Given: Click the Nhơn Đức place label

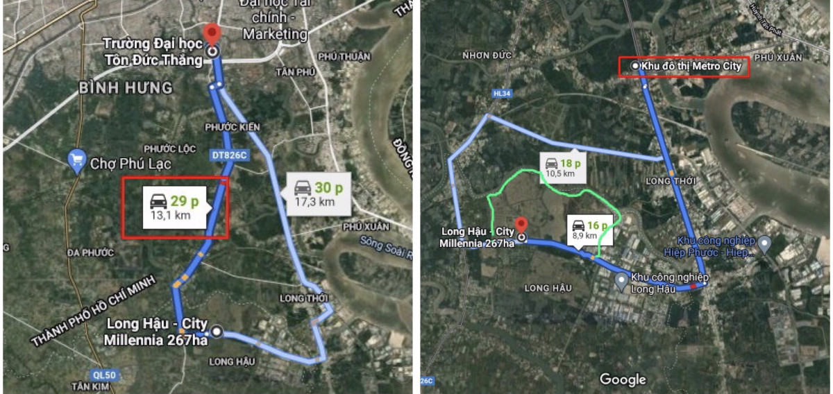Looking at the screenshot, I should click(x=489, y=54).
